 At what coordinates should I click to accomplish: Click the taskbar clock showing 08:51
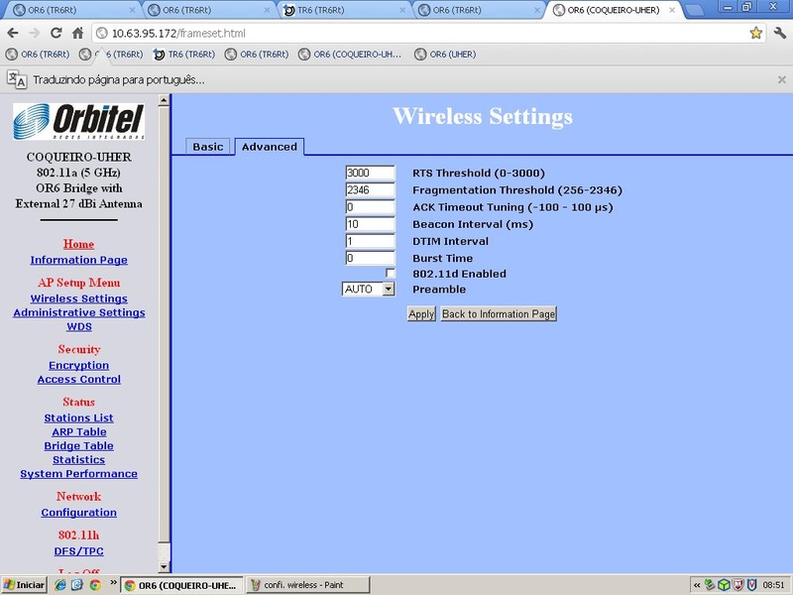(x=773, y=585)
